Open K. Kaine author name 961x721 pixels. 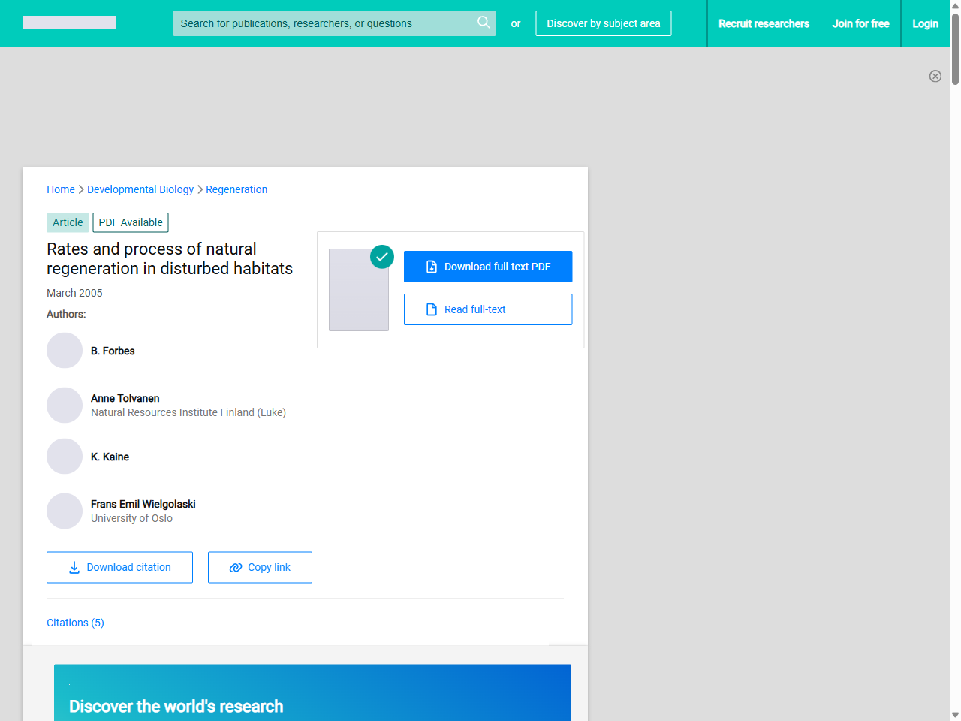coord(110,457)
